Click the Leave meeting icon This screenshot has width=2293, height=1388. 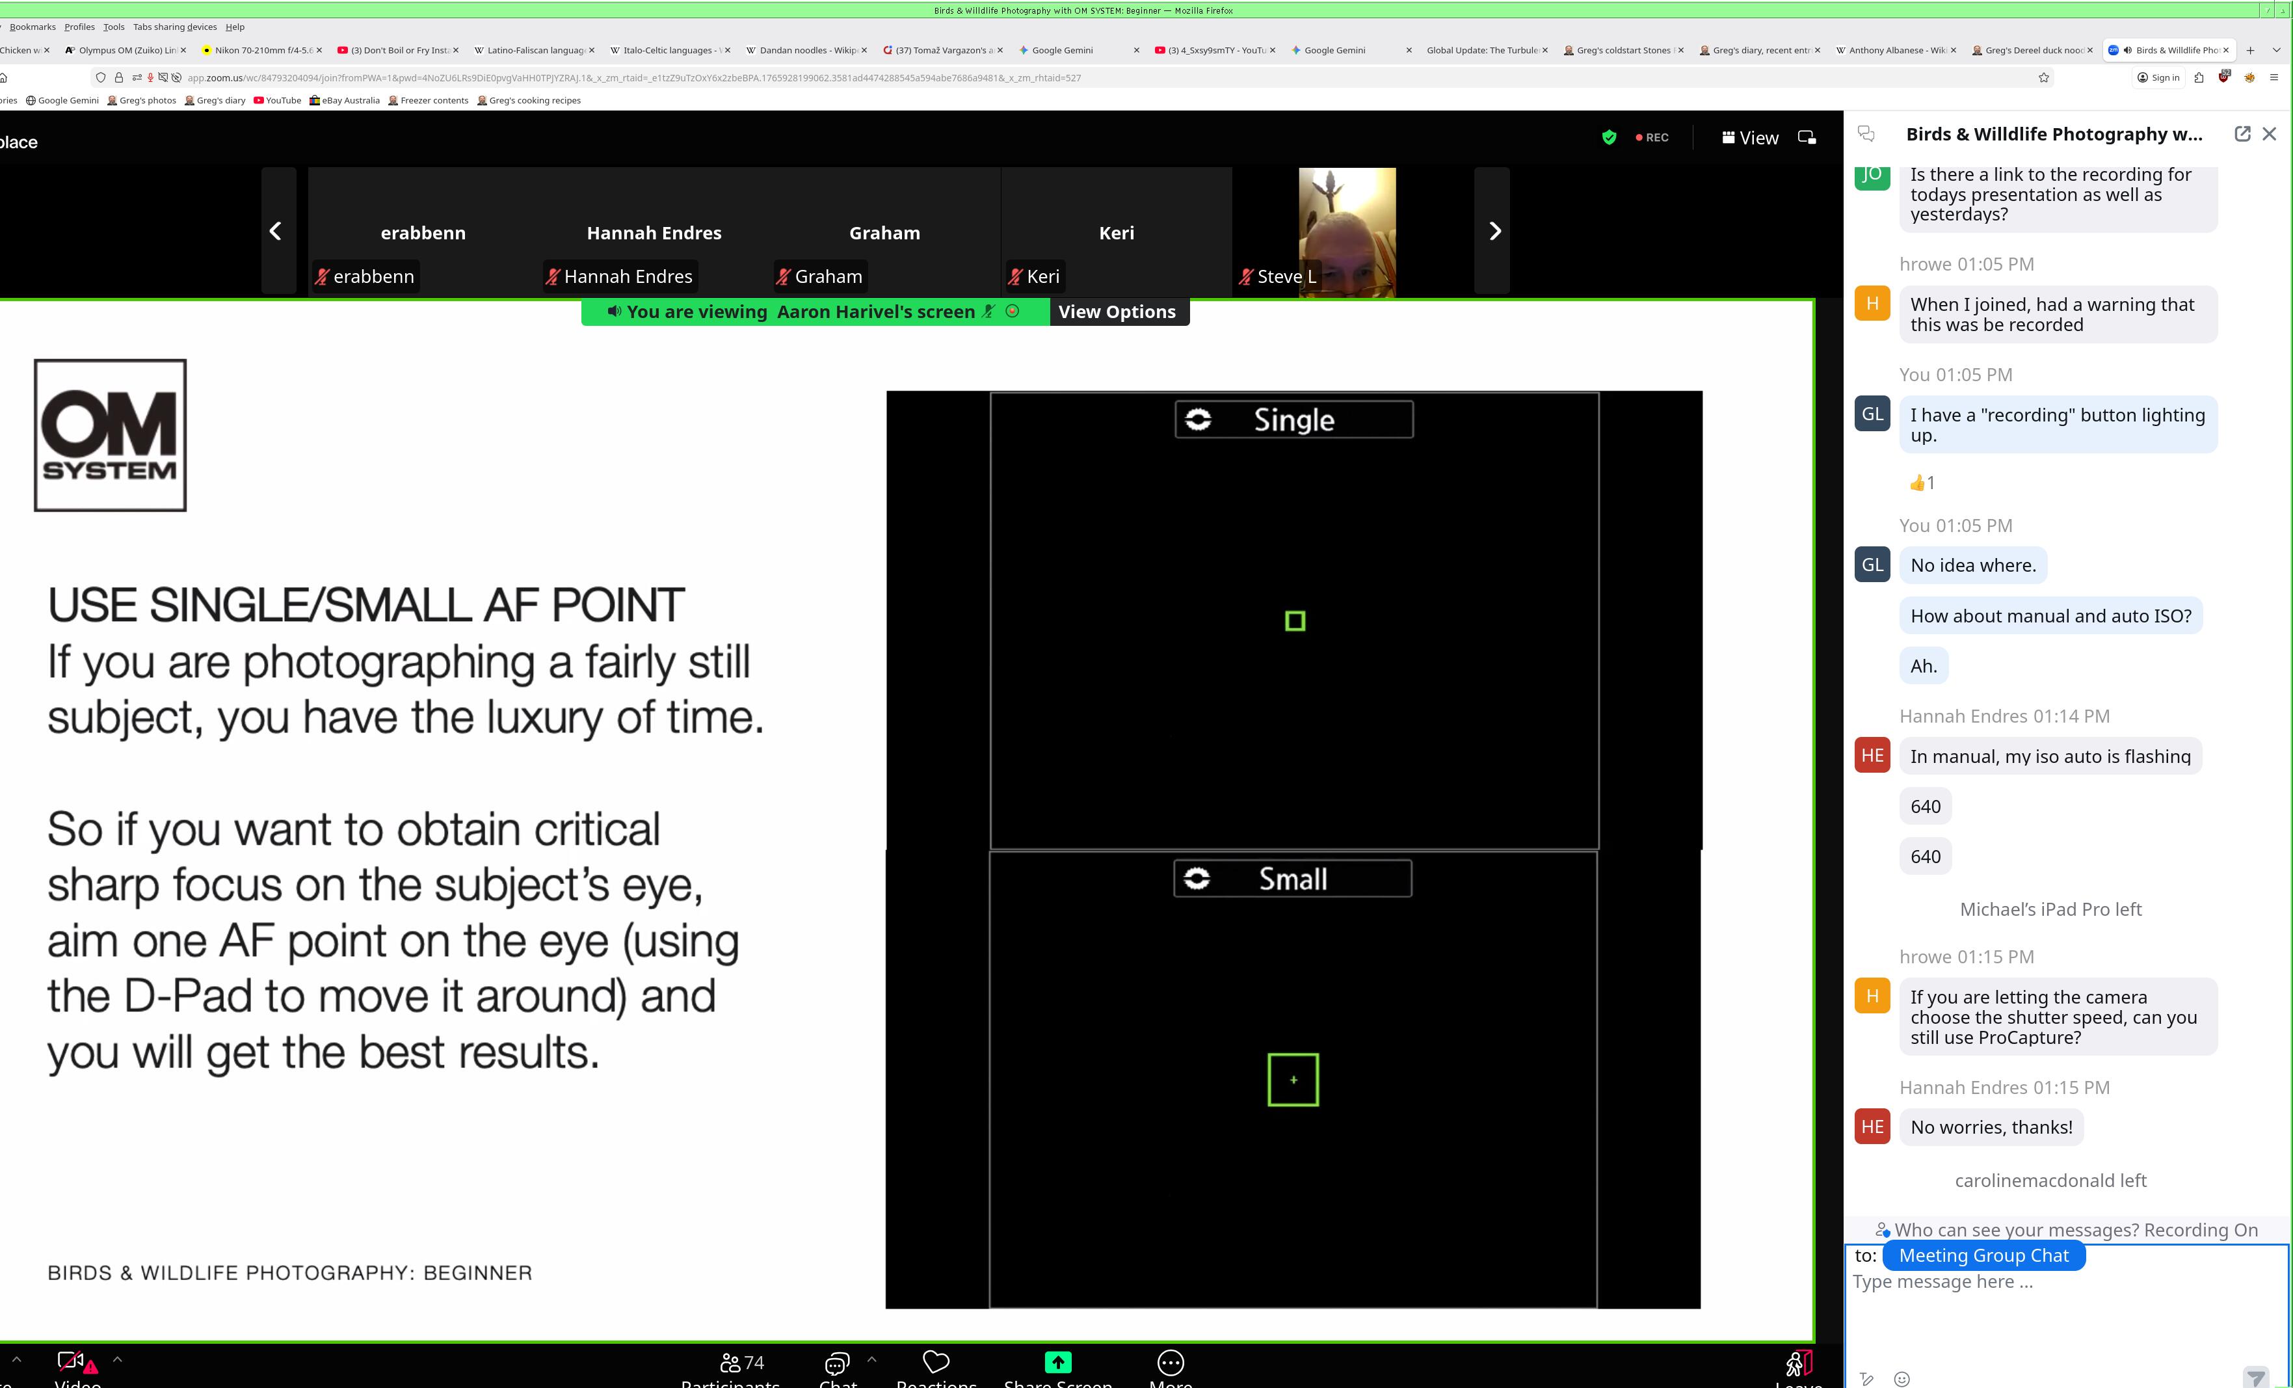[x=1798, y=1364]
